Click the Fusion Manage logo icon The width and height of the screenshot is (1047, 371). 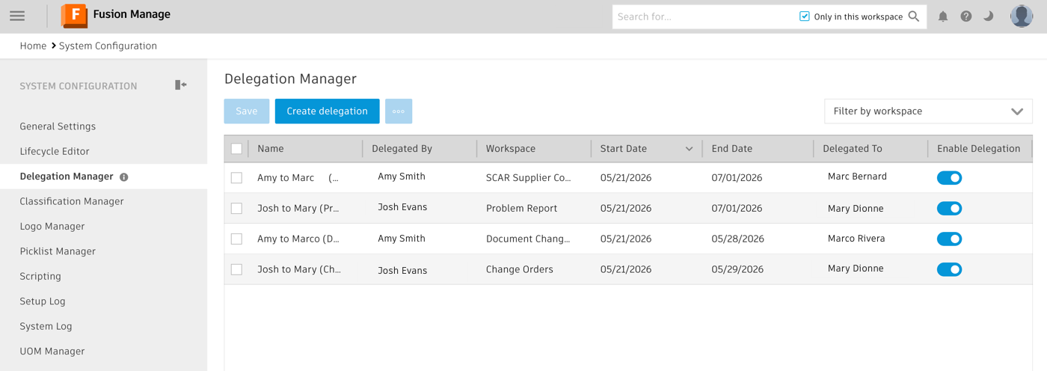[x=74, y=16]
